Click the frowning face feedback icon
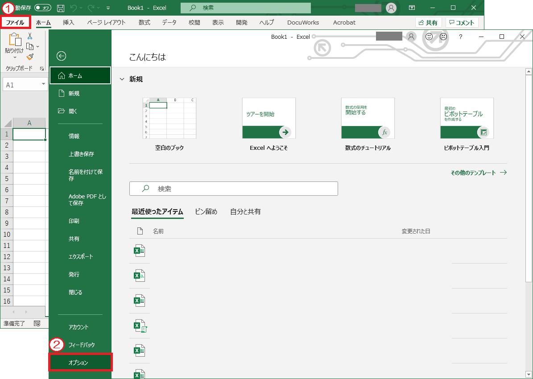The image size is (533, 379). (x=443, y=37)
